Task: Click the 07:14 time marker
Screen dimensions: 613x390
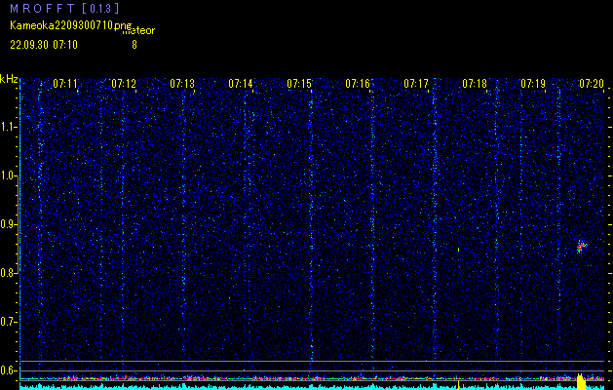Action: tap(241, 83)
